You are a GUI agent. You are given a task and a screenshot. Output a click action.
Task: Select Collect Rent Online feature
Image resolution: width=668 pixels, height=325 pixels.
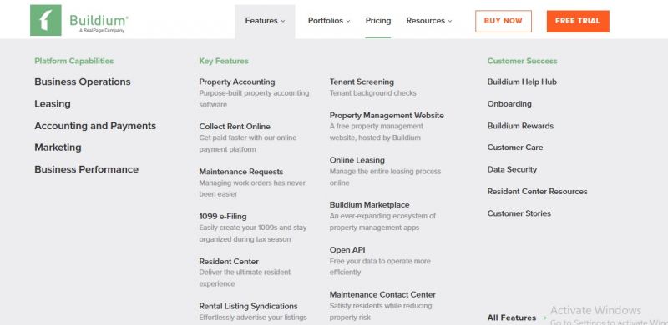tap(235, 127)
